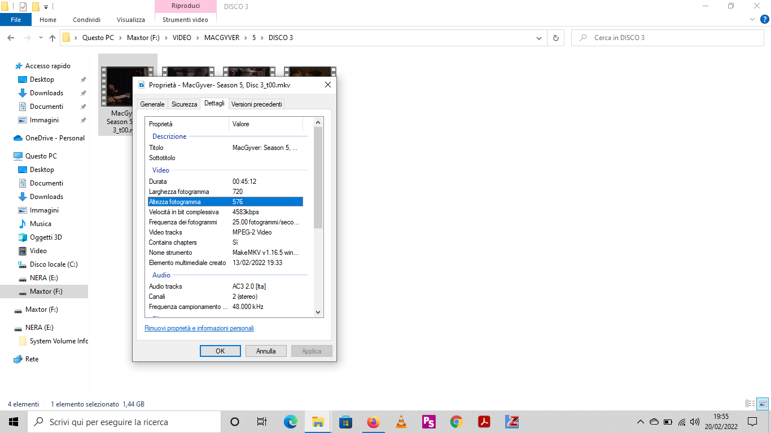This screenshot has width=771, height=433.
Task: Click the OneDrive cloud tray icon
Action: click(654, 422)
